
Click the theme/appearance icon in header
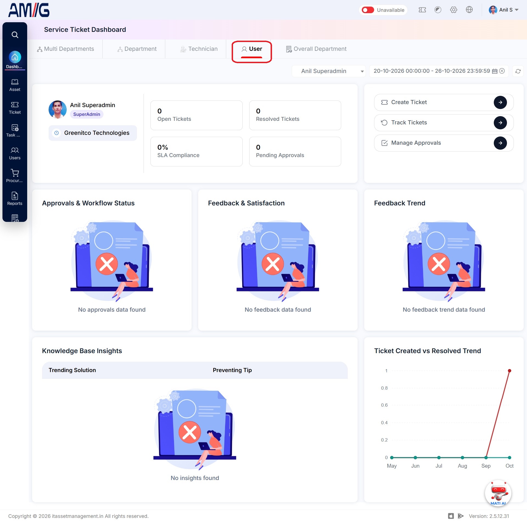click(438, 10)
